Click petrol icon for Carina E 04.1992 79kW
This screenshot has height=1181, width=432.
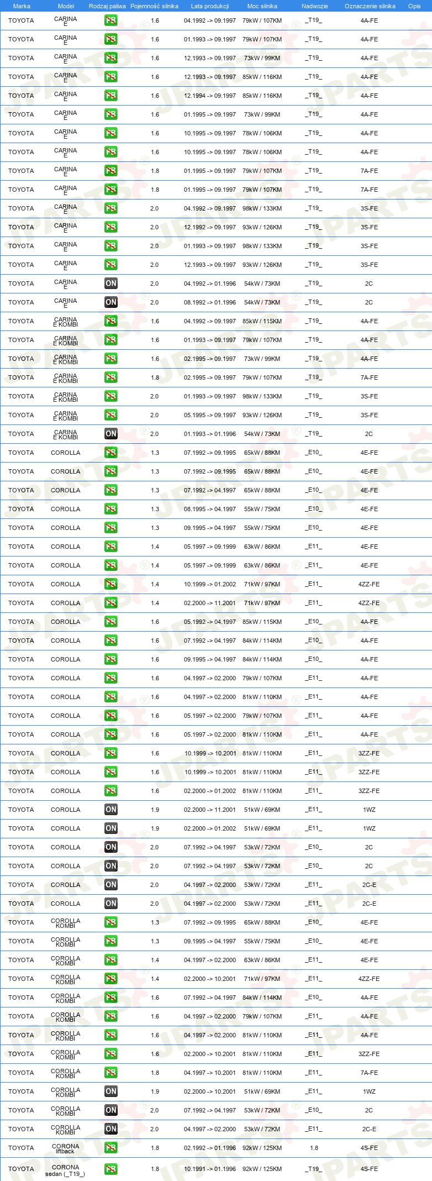tap(111, 20)
